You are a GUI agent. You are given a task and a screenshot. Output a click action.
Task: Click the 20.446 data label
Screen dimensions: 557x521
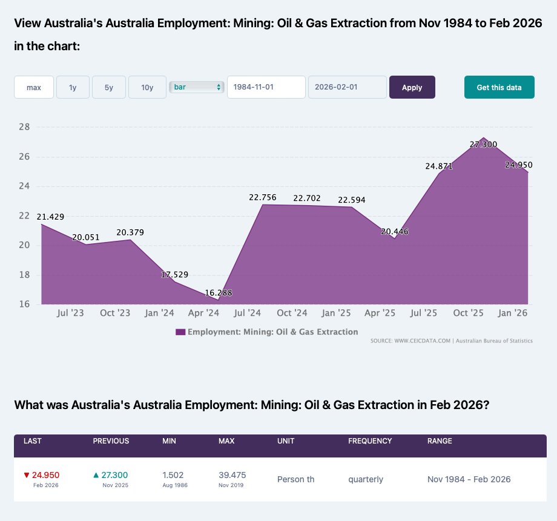(395, 232)
